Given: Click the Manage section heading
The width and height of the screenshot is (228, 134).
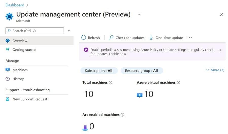Looking at the screenshot, I should tap(12, 61).
